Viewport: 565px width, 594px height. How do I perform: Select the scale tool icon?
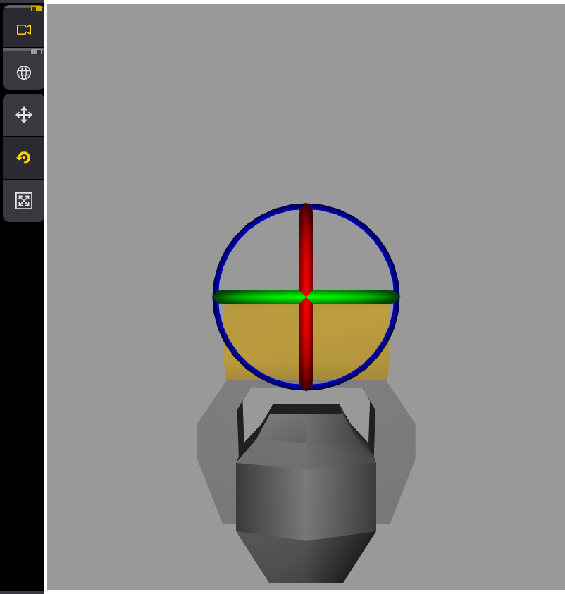(23, 201)
